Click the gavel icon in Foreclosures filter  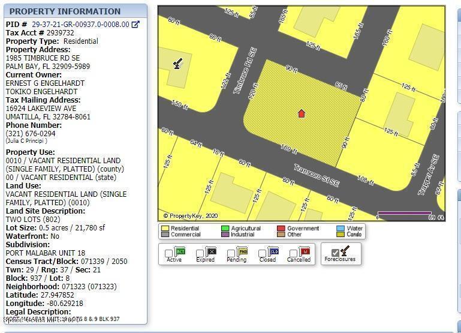(344, 250)
